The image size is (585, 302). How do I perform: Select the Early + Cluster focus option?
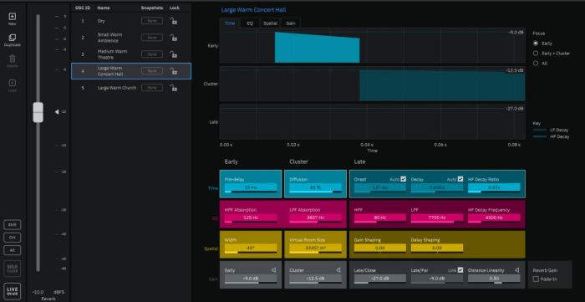[x=536, y=54]
